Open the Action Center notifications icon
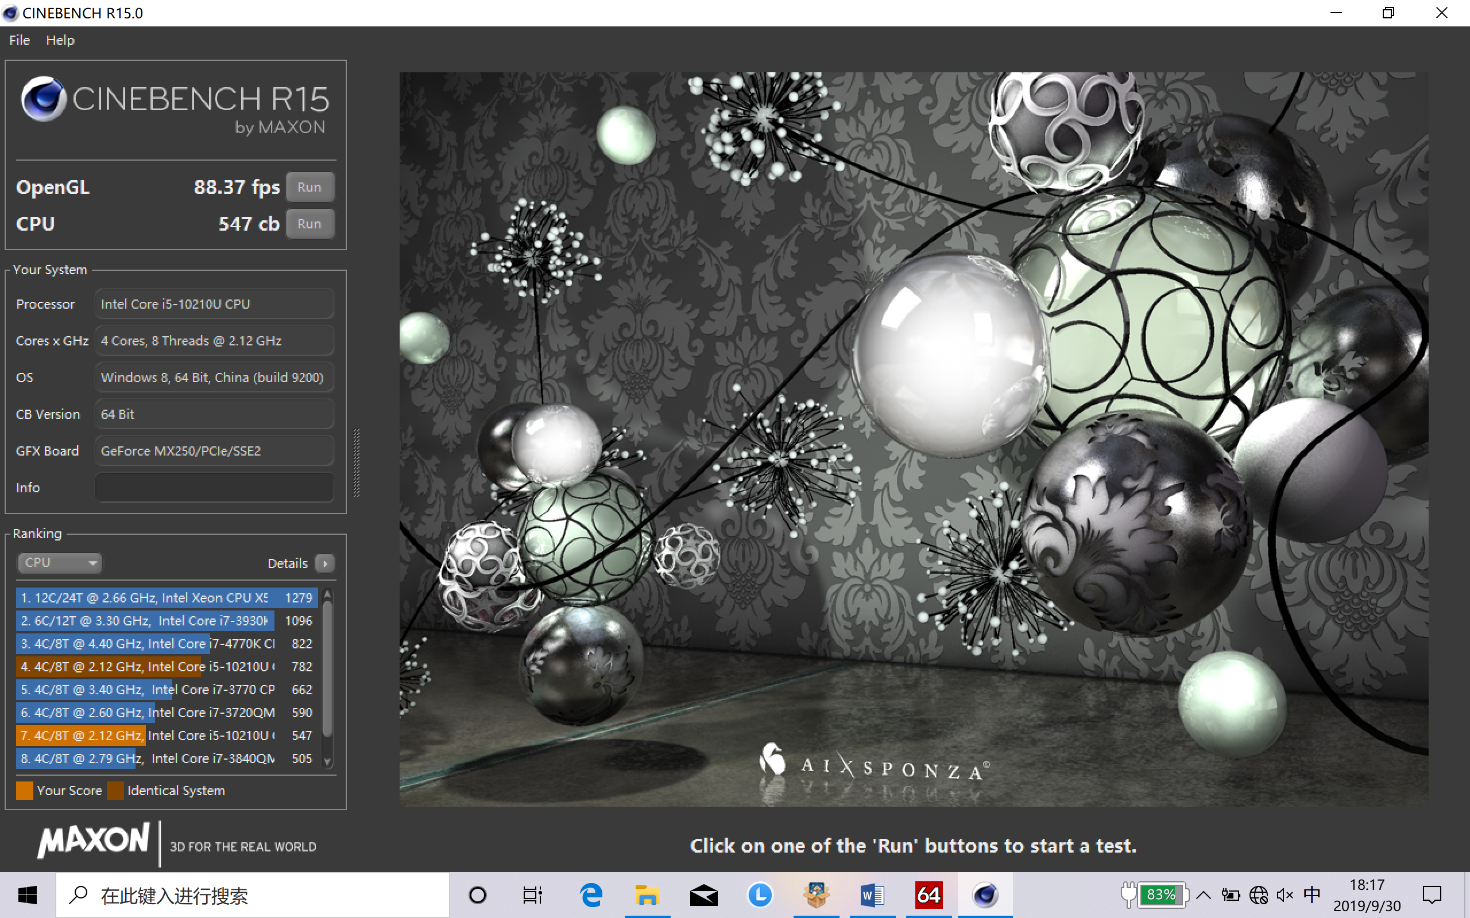 [1432, 895]
